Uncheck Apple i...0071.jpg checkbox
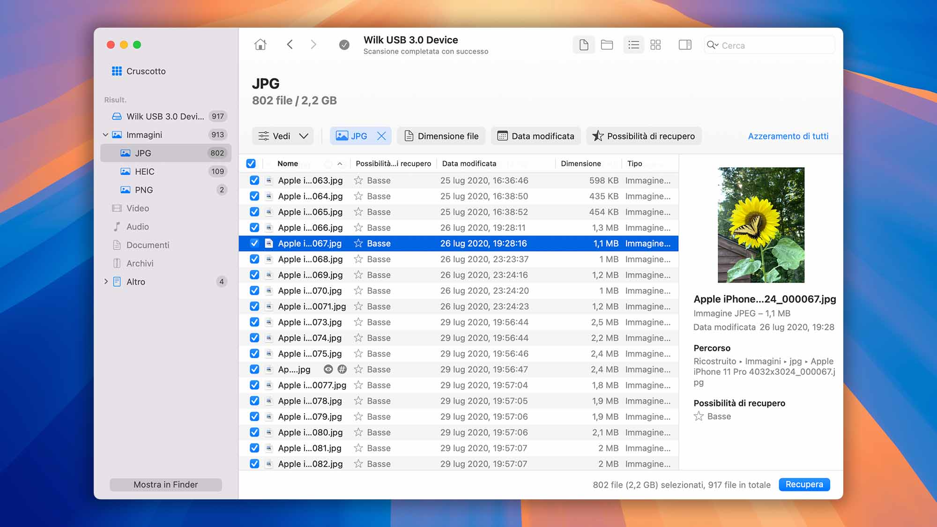This screenshot has width=937, height=527. [254, 306]
